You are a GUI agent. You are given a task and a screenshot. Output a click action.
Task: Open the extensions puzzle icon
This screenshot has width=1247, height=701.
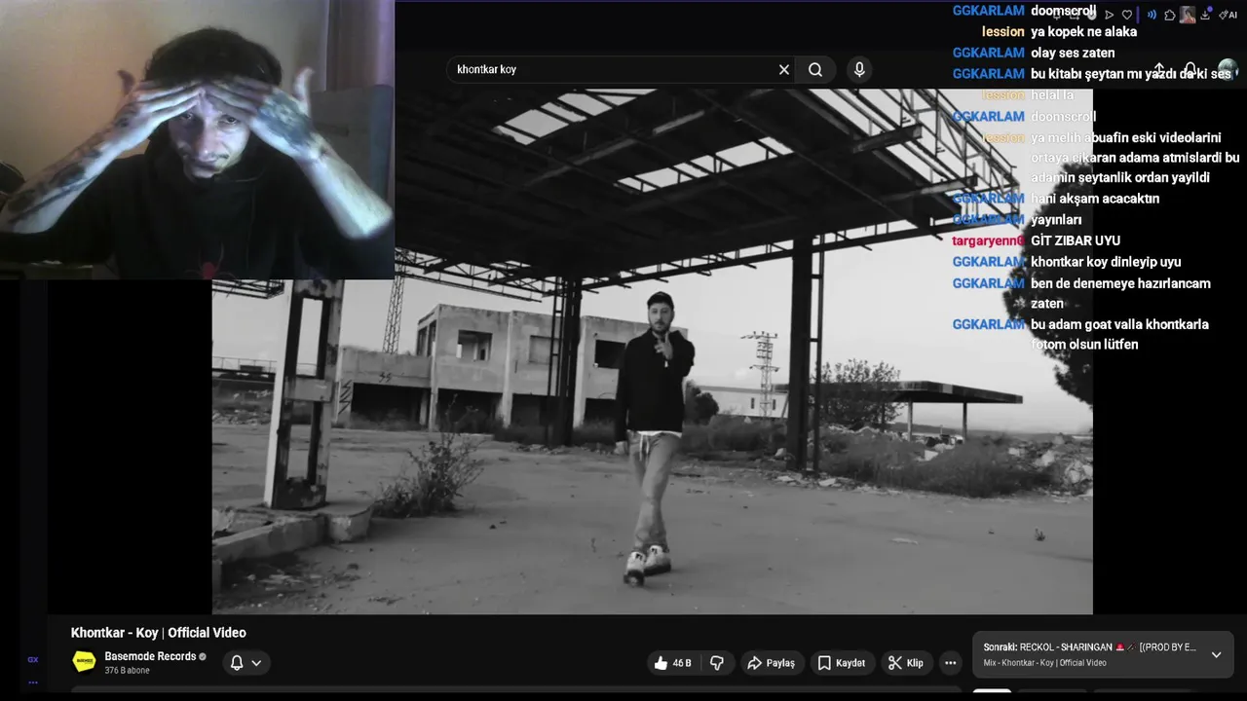(1170, 15)
